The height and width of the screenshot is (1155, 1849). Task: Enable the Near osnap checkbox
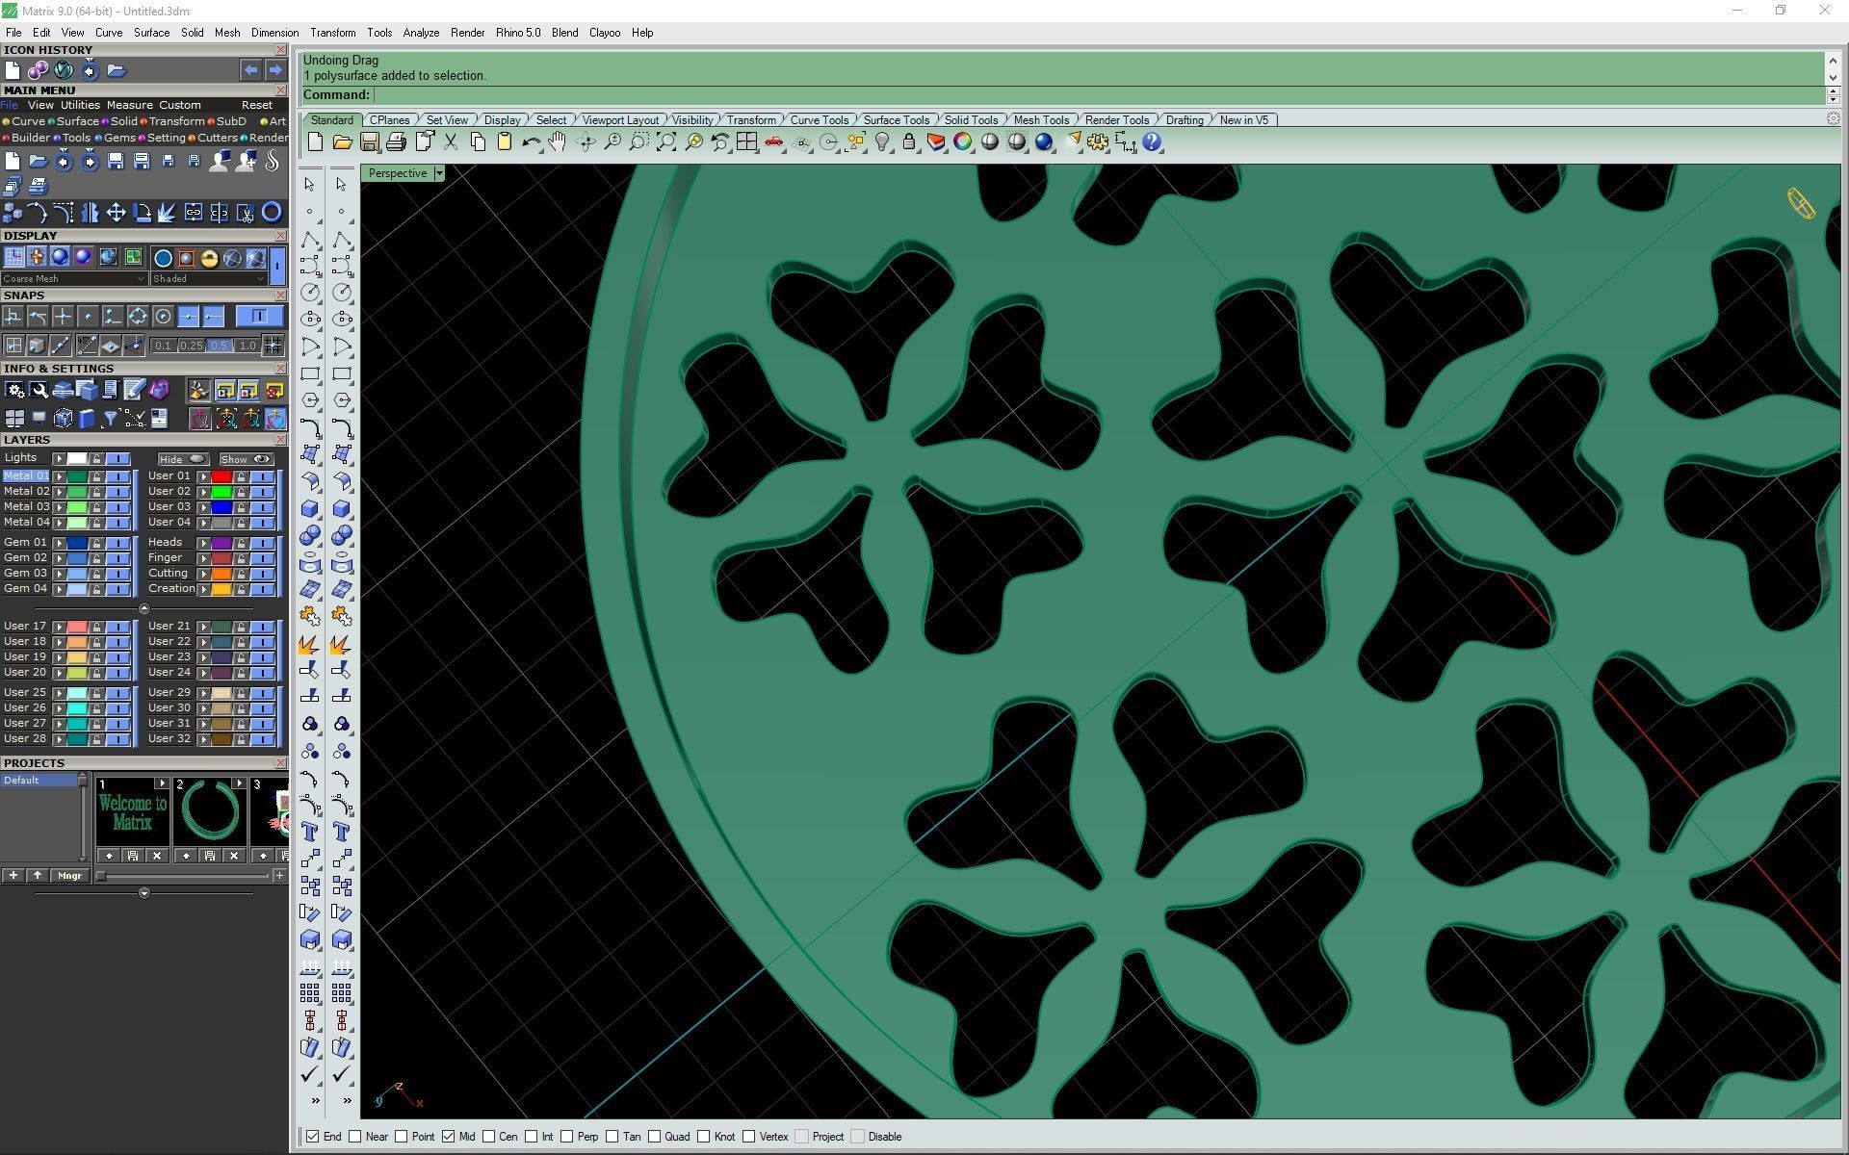[355, 1137]
